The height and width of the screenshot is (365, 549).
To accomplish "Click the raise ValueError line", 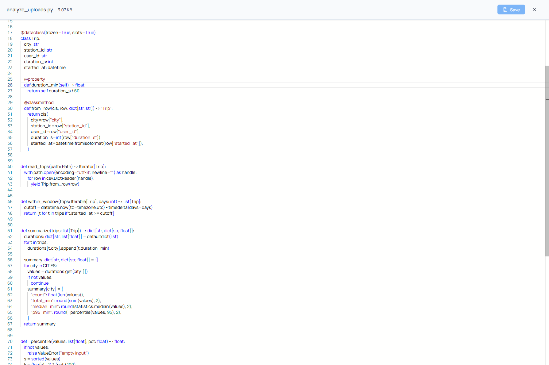I will pyautogui.click(x=58, y=353).
